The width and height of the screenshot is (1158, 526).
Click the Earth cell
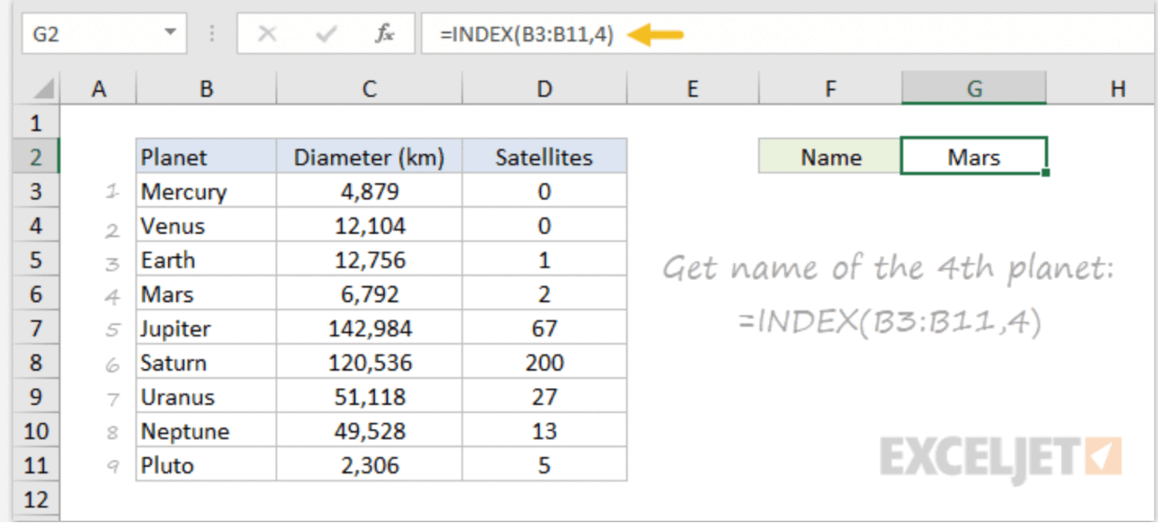[206, 260]
